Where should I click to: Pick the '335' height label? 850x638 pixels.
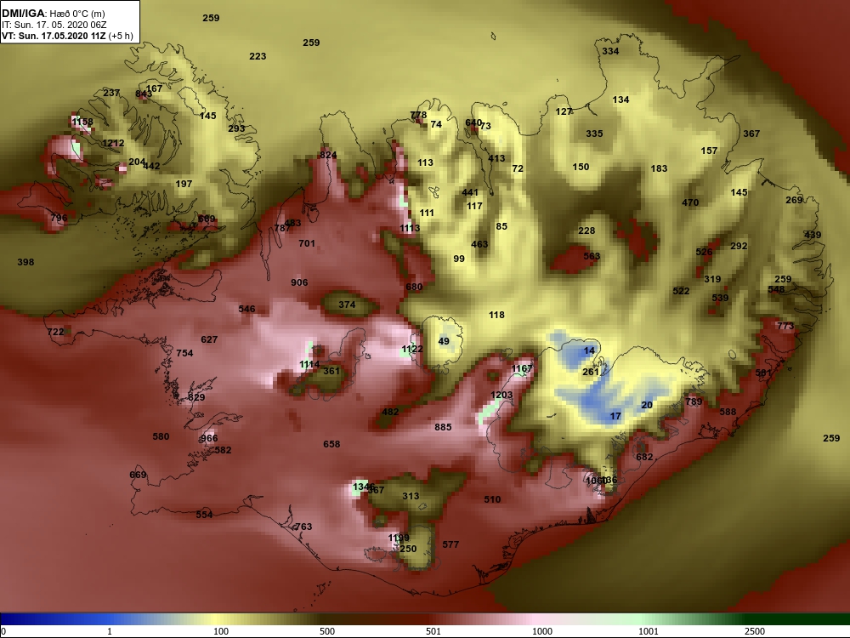(x=594, y=133)
